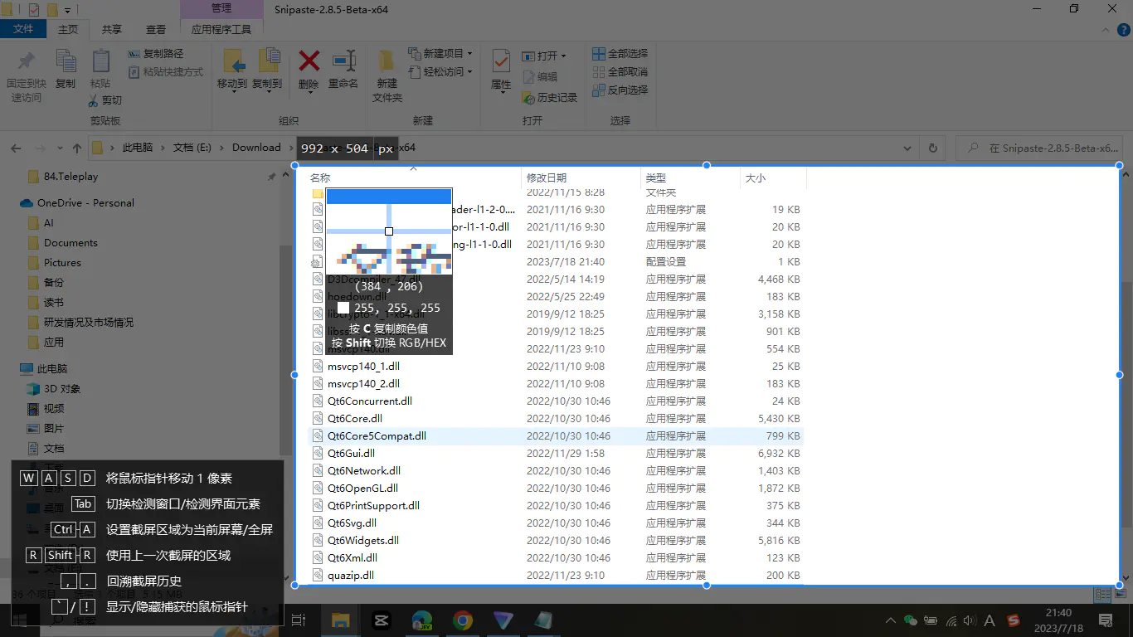This screenshot has width=1133, height=637.
Task: Click the 管理 contextual tab
Action: click(x=221, y=8)
